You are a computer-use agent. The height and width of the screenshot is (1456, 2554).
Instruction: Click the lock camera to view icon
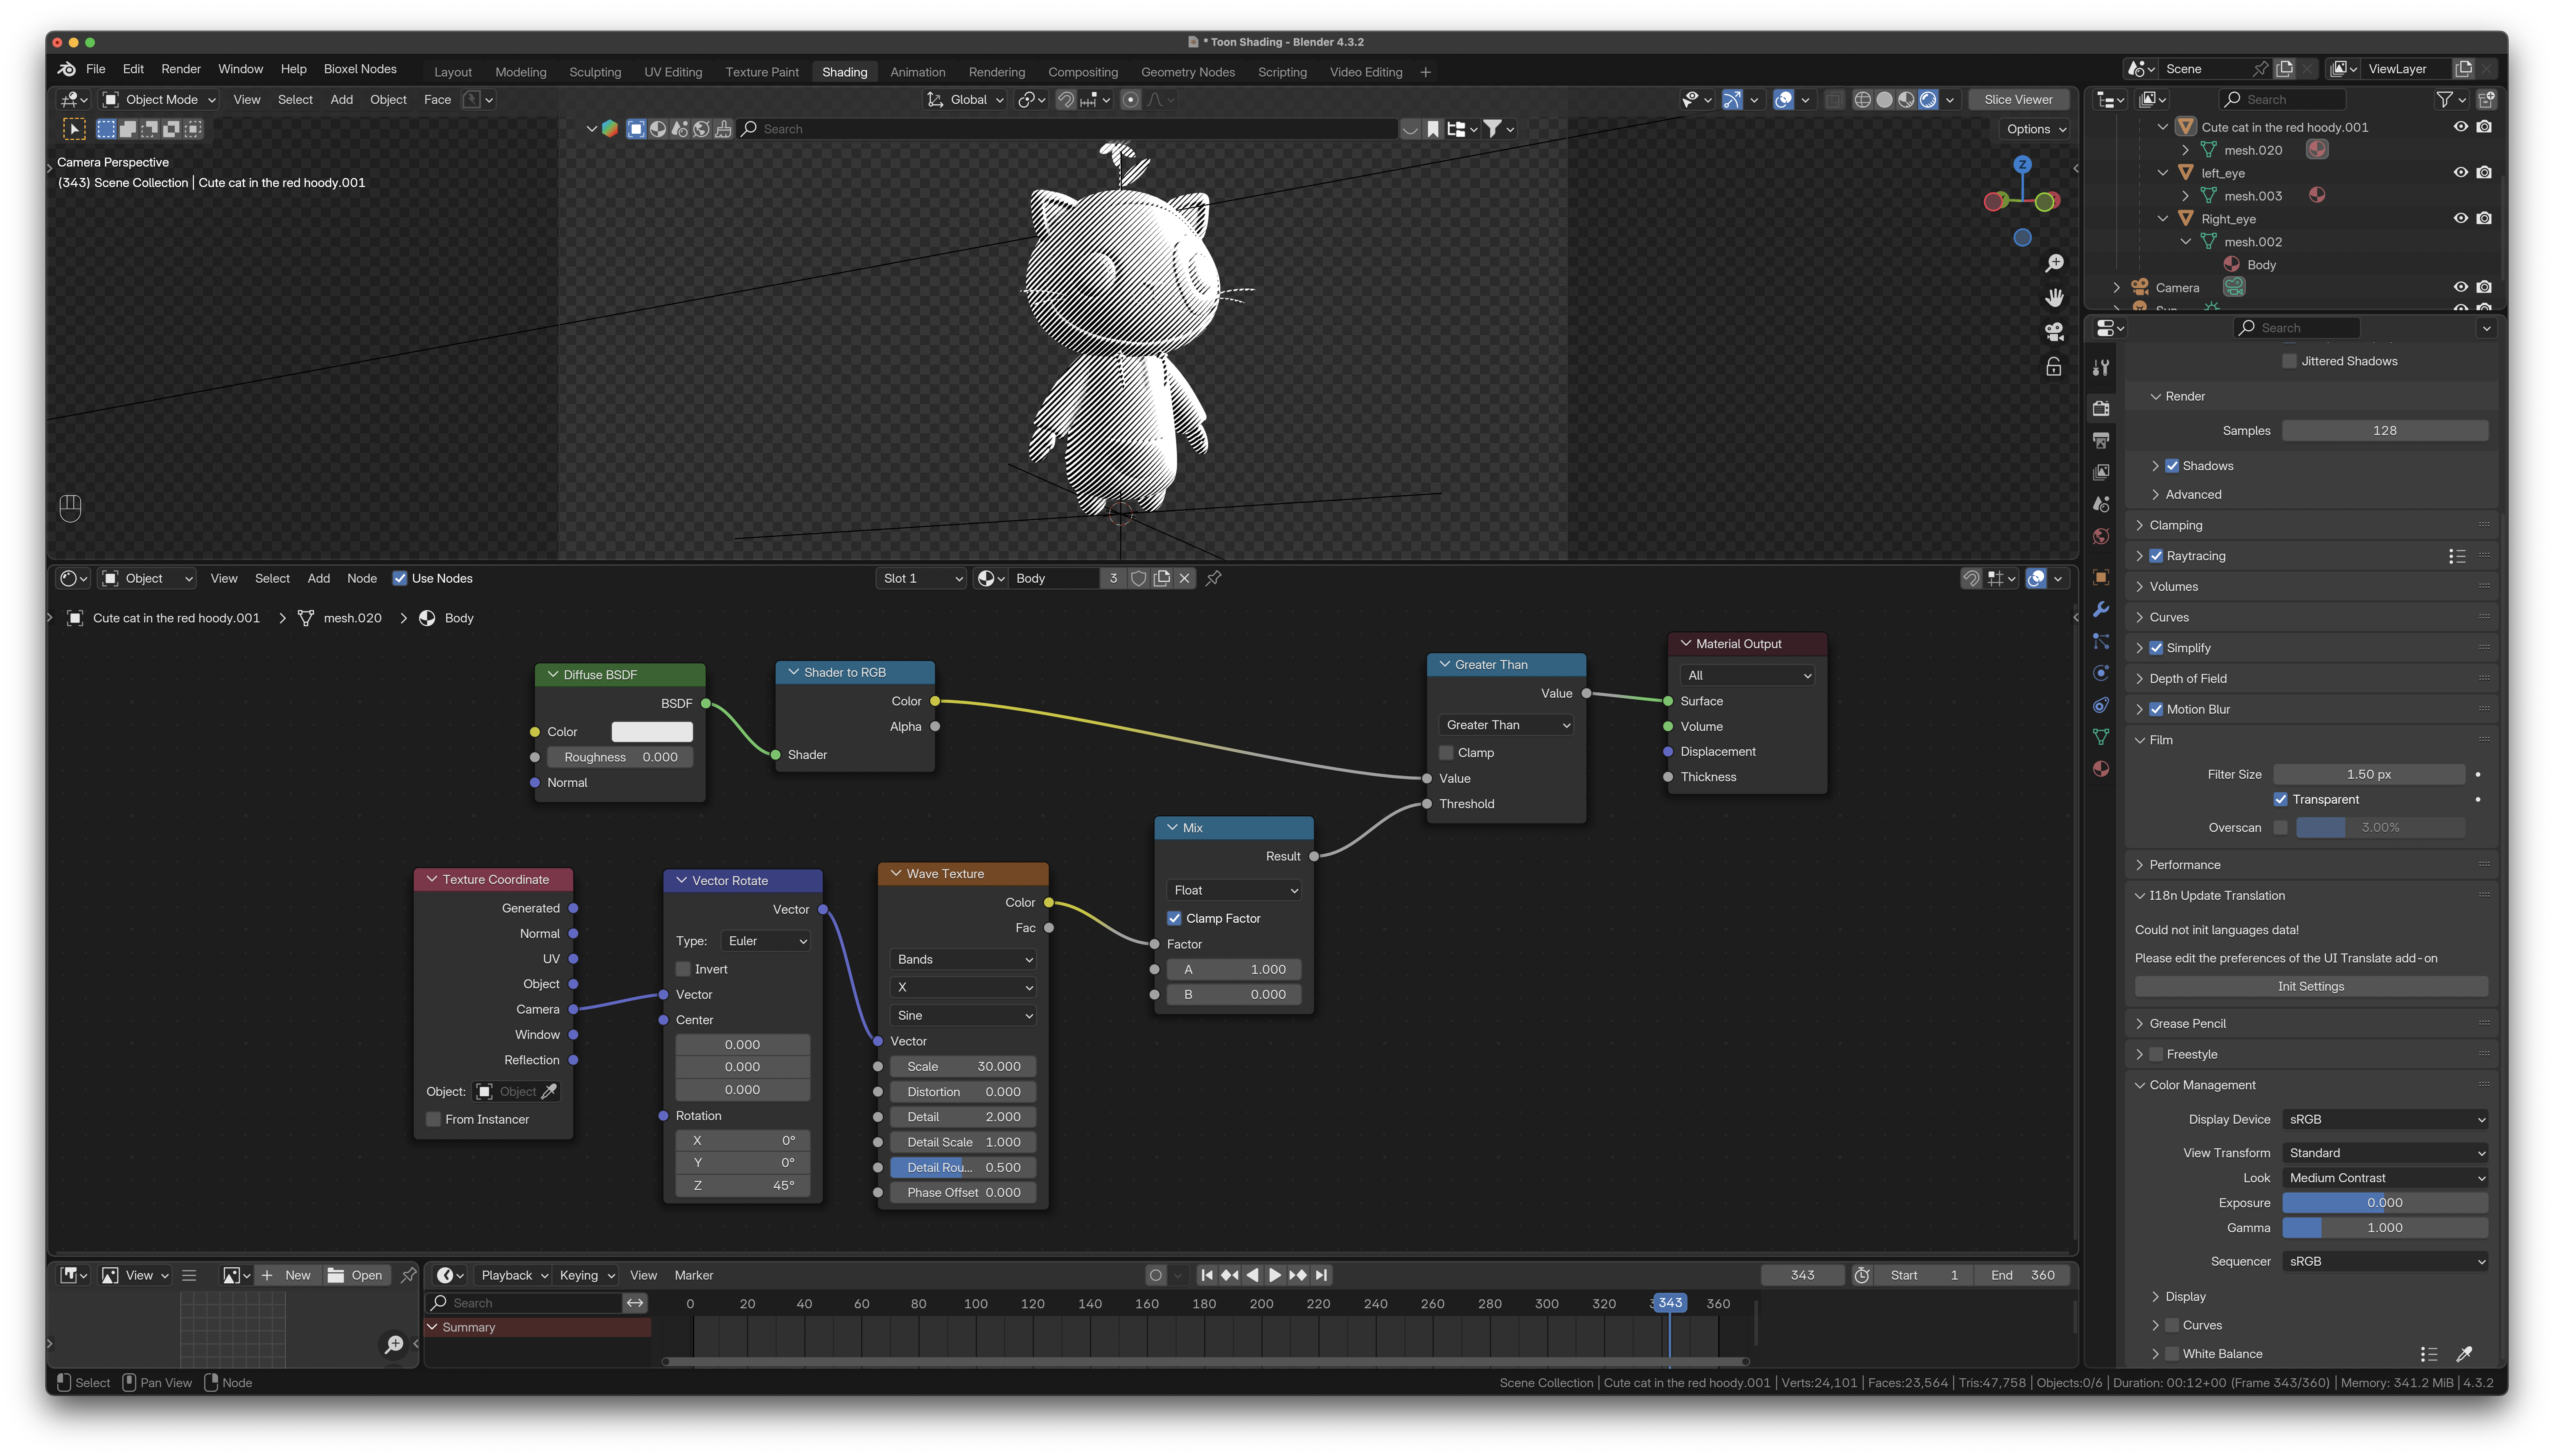coord(2054,367)
